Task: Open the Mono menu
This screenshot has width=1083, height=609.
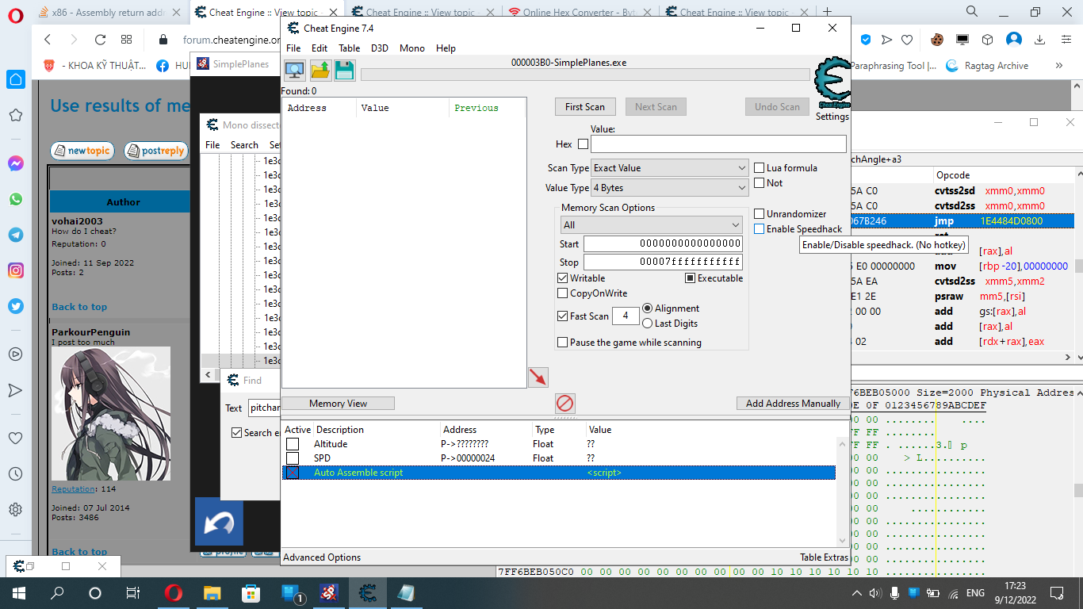Action: tap(411, 48)
